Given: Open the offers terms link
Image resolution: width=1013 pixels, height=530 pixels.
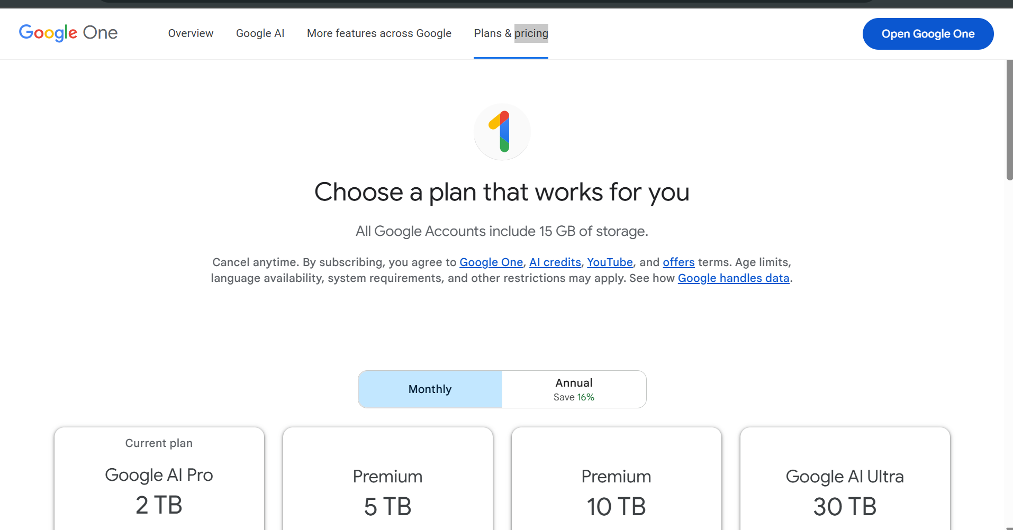Looking at the screenshot, I should [679, 262].
